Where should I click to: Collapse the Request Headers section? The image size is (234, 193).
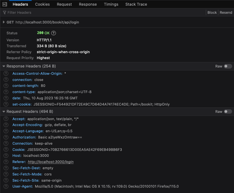pos(3,111)
